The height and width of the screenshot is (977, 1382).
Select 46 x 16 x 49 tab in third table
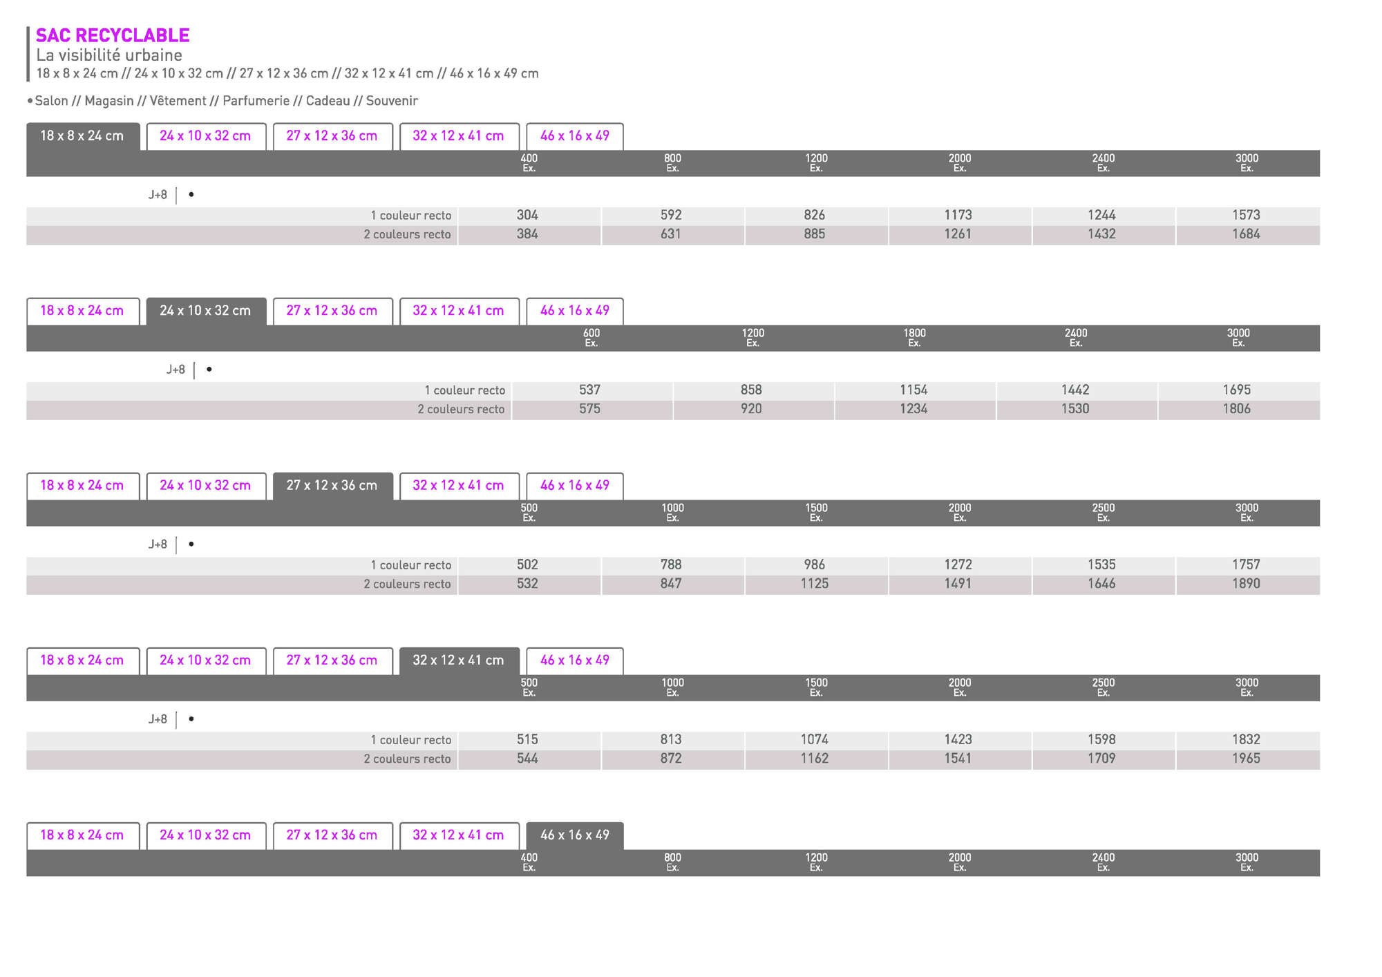(x=574, y=486)
